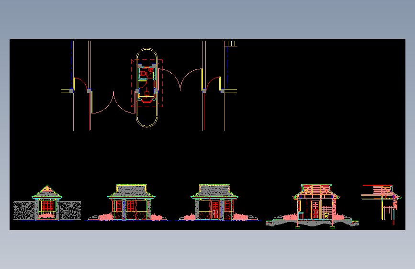The image size is (415, 269).
Task: Select the guardhouse floor plan inside the oval island
Action: pos(147,83)
